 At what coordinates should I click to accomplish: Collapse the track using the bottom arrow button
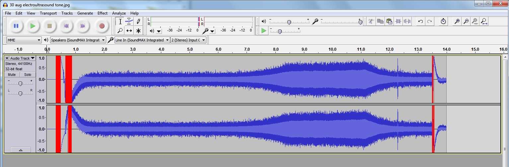pyautogui.click(x=20, y=150)
